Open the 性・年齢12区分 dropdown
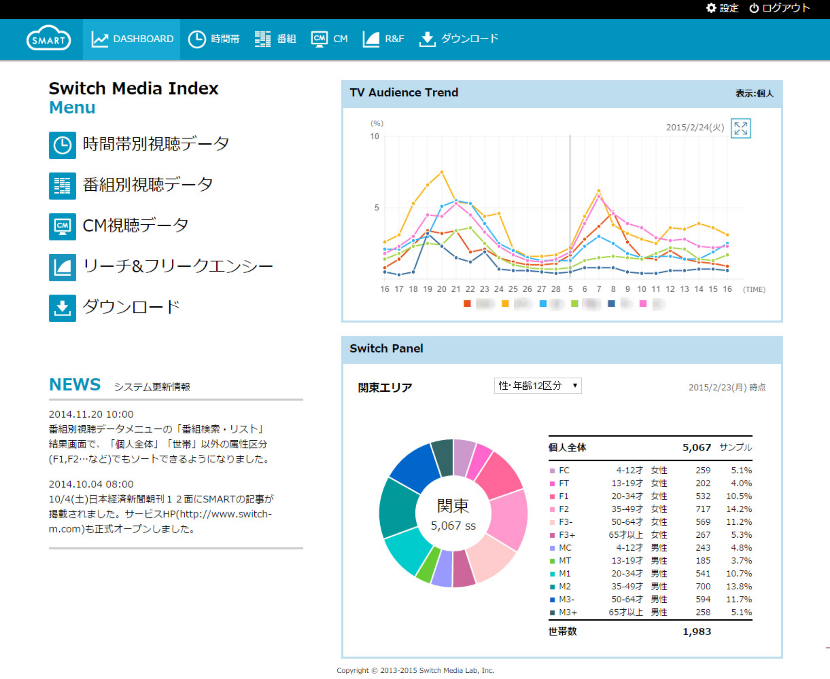Viewport: 830px width, 679px height. click(x=537, y=386)
